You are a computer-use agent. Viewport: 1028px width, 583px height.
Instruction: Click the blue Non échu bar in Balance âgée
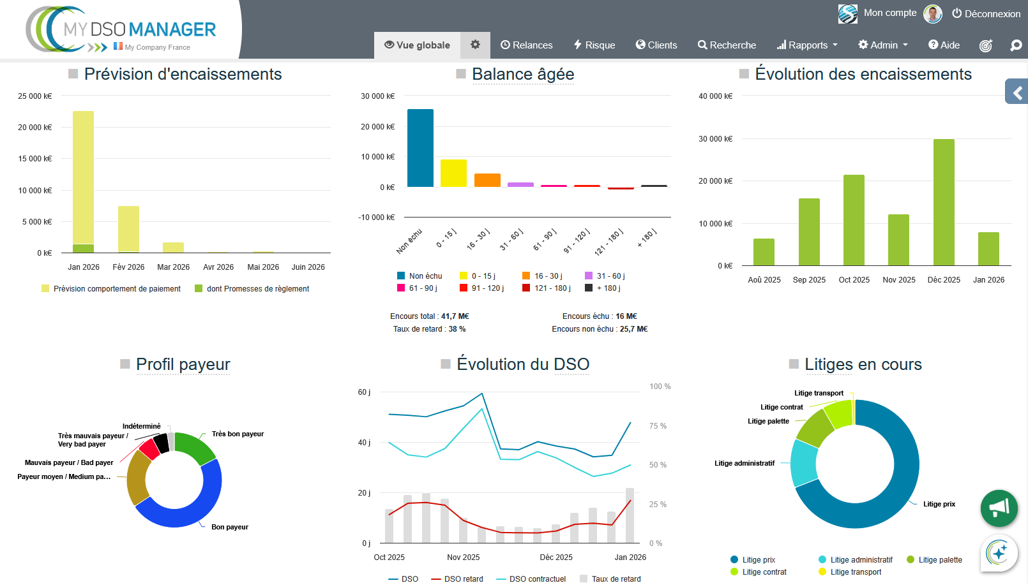420,148
